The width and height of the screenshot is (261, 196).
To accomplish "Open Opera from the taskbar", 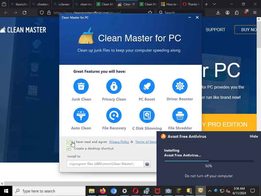I will point(136,191).
